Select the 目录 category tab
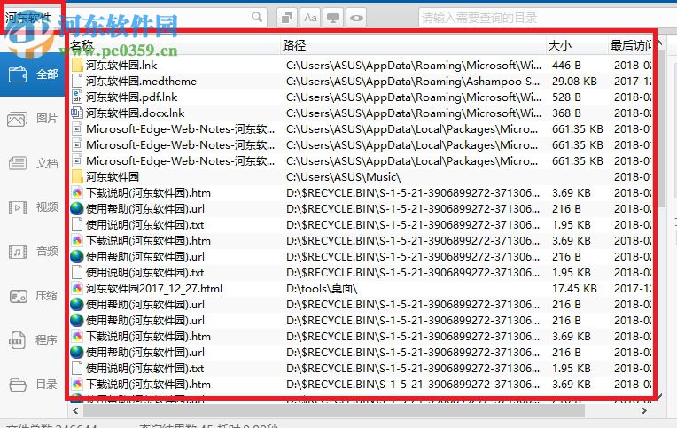 [33, 384]
